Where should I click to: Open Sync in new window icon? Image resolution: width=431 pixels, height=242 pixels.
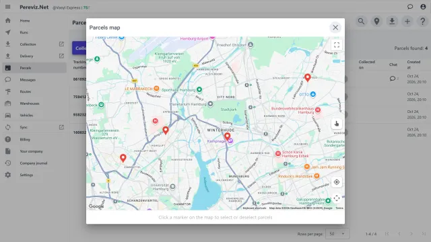pos(61,127)
